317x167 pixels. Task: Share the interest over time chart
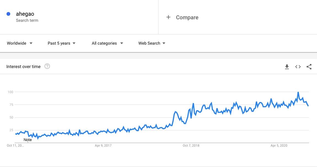click(309, 67)
